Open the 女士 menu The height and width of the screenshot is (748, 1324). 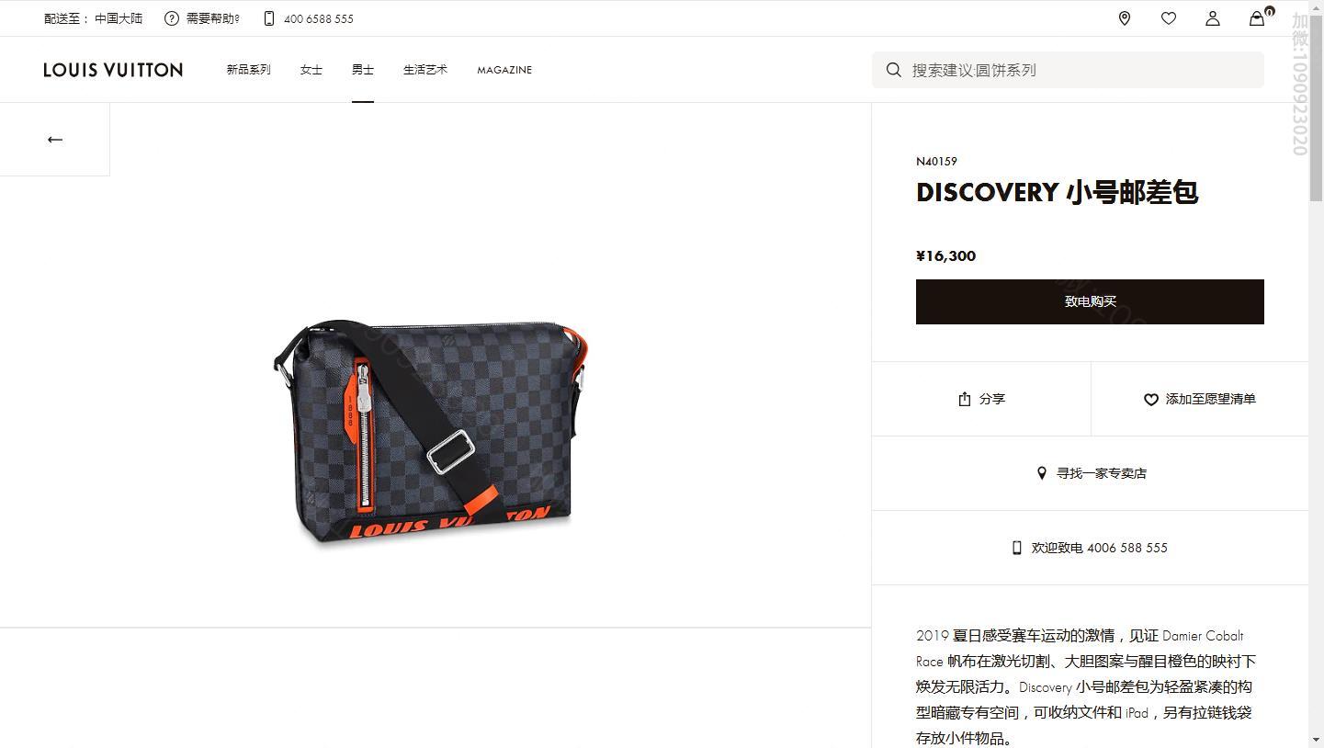[311, 70]
